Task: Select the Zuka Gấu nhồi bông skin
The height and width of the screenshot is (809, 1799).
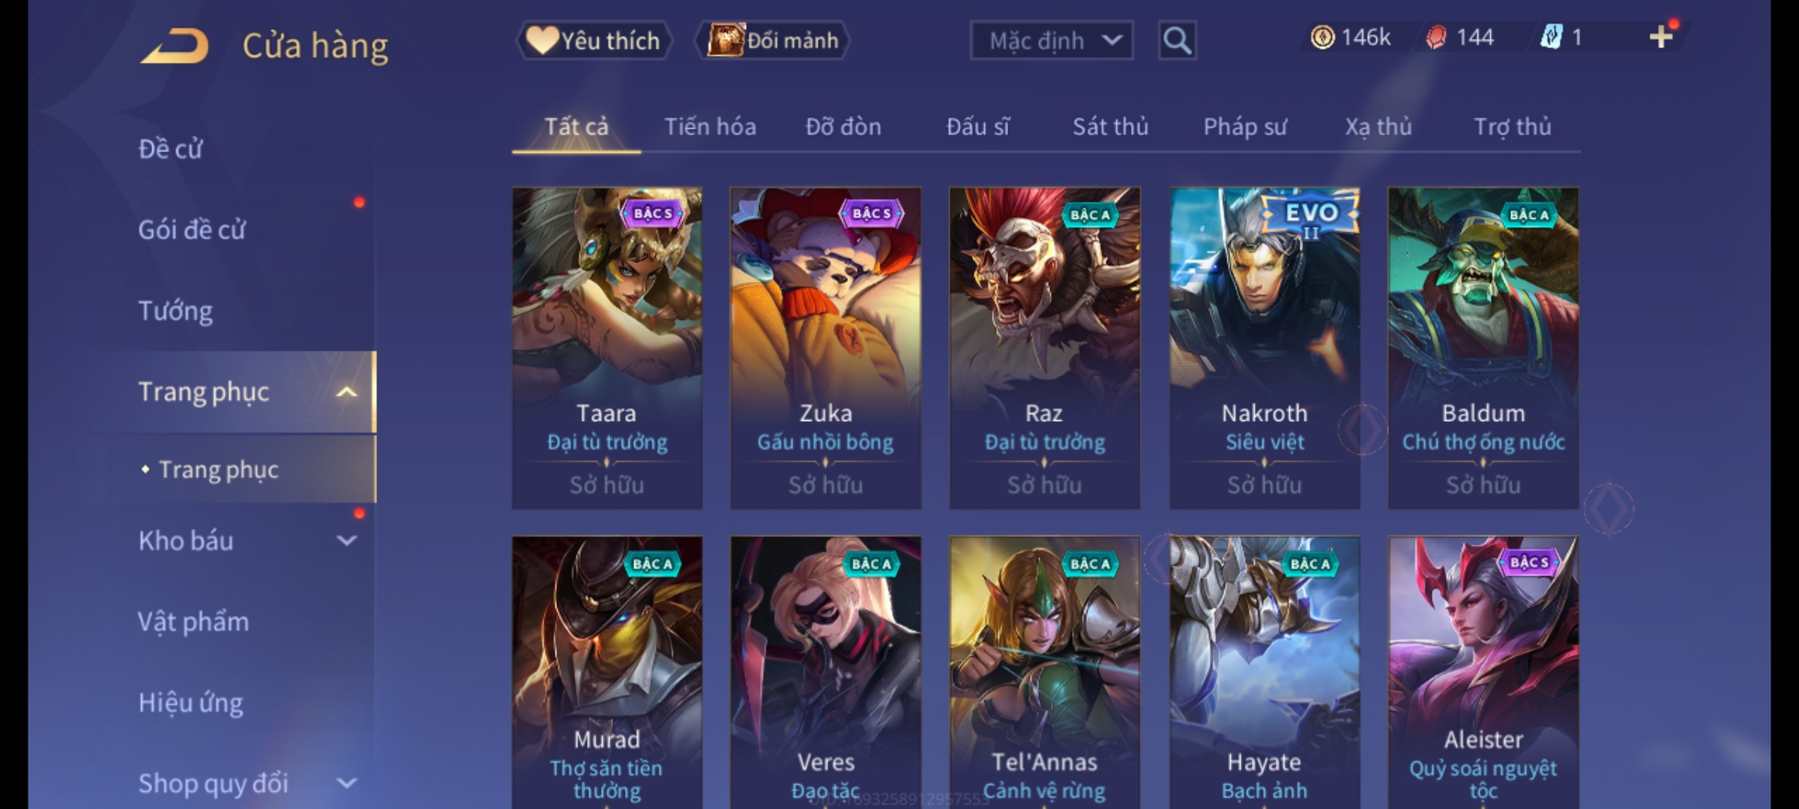Action: (x=825, y=348)
